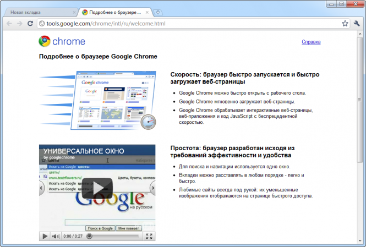The image size is (366, 247).
Task: Click the scrollbar up arrow
Action: 360,34
